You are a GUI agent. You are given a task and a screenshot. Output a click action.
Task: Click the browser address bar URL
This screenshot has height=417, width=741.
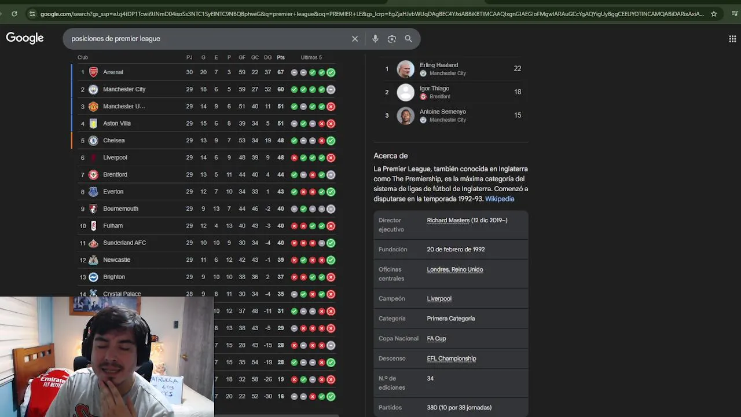372,13
